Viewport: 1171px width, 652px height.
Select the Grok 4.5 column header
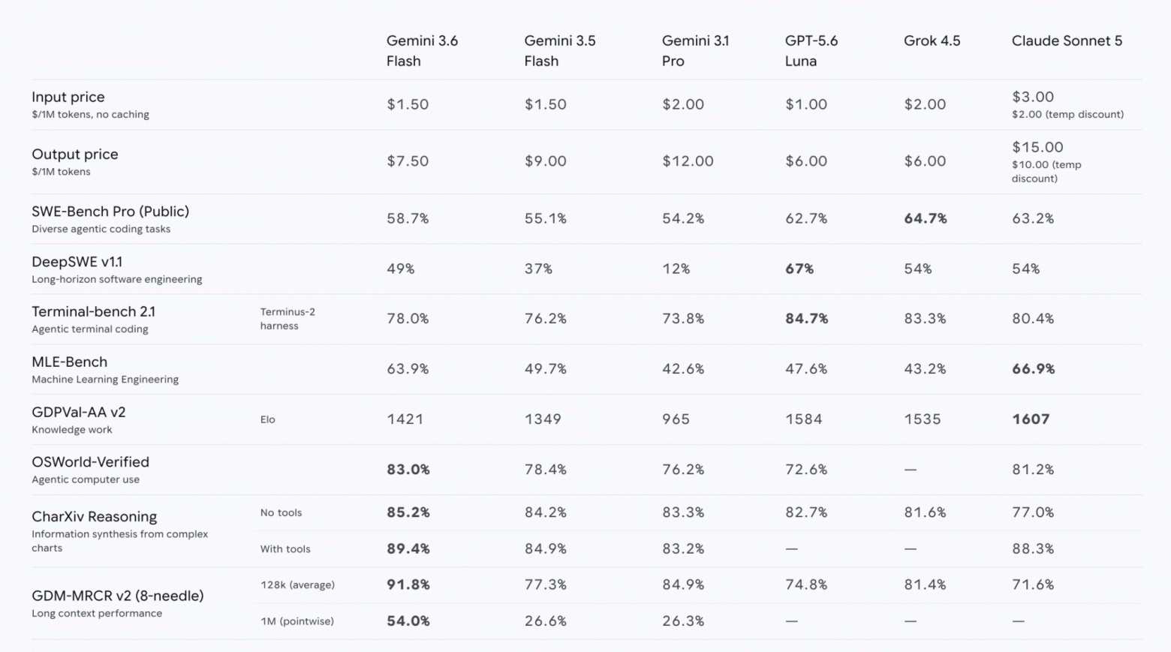click(932, 41)
